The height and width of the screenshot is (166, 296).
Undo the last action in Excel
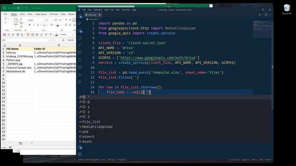tap(6, 19)
